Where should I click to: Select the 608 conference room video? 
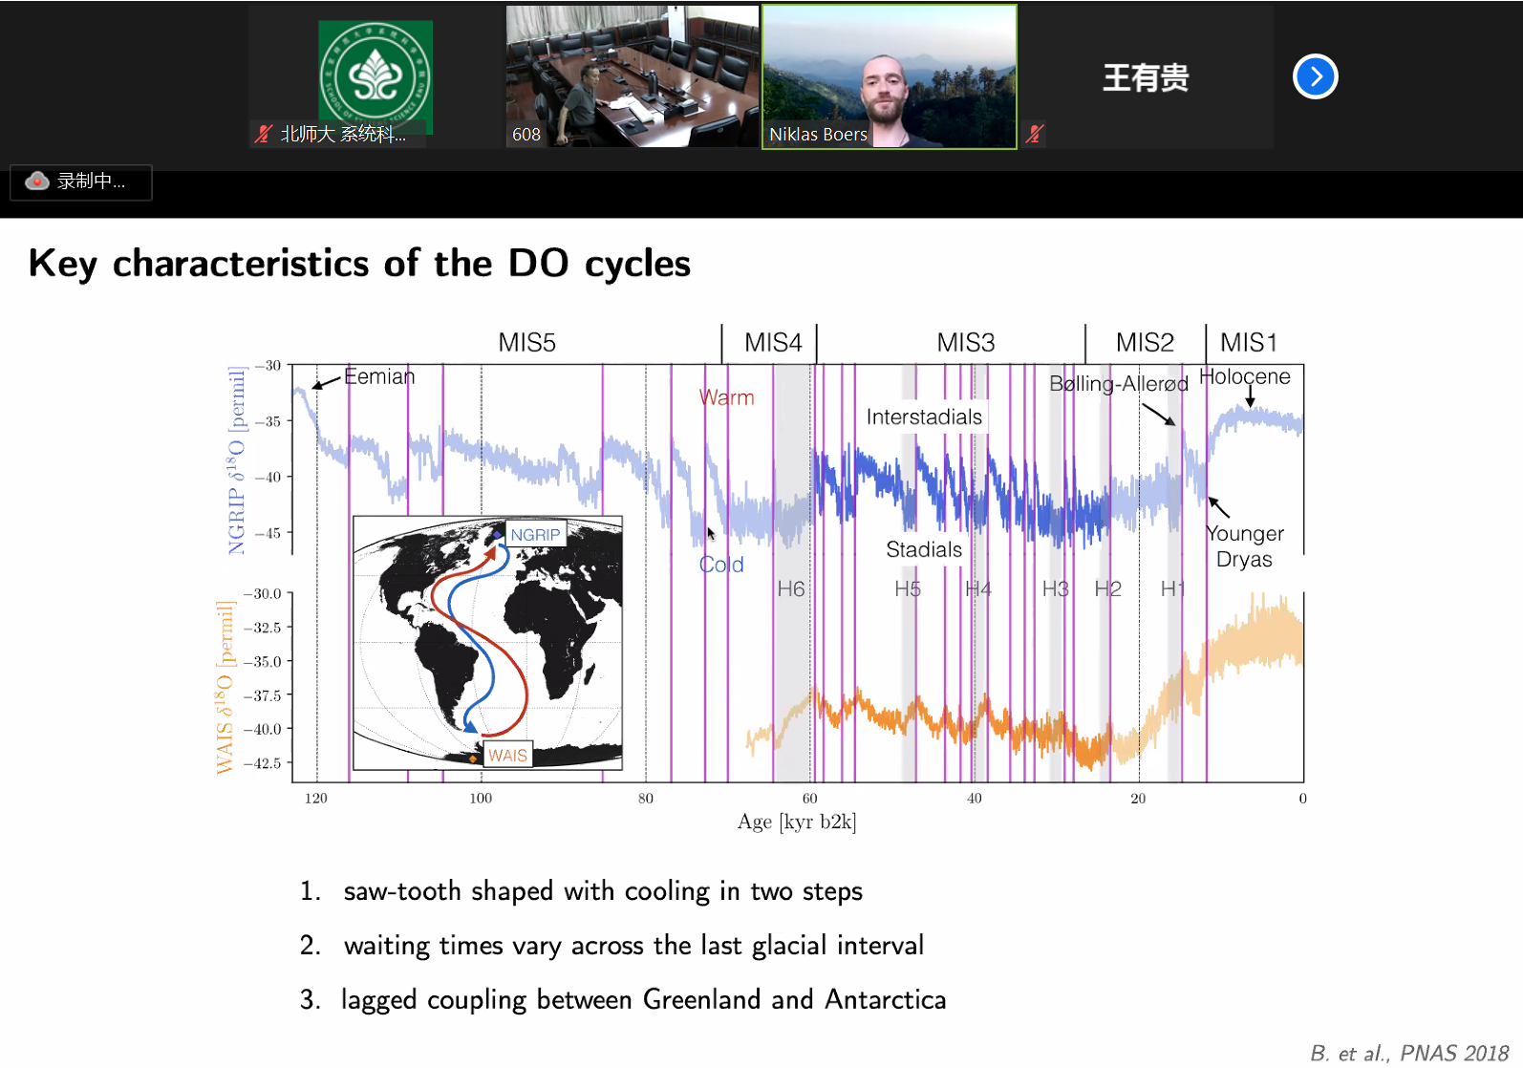pos(632,76)
